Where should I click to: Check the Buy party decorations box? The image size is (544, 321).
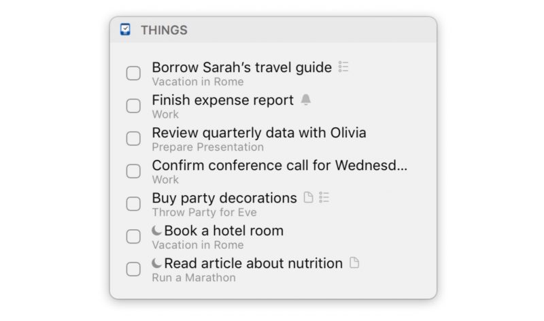pos(133,204)
